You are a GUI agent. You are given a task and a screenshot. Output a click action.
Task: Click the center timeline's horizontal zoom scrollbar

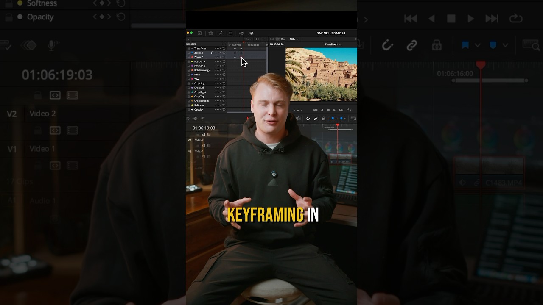(x=340, y=130)
